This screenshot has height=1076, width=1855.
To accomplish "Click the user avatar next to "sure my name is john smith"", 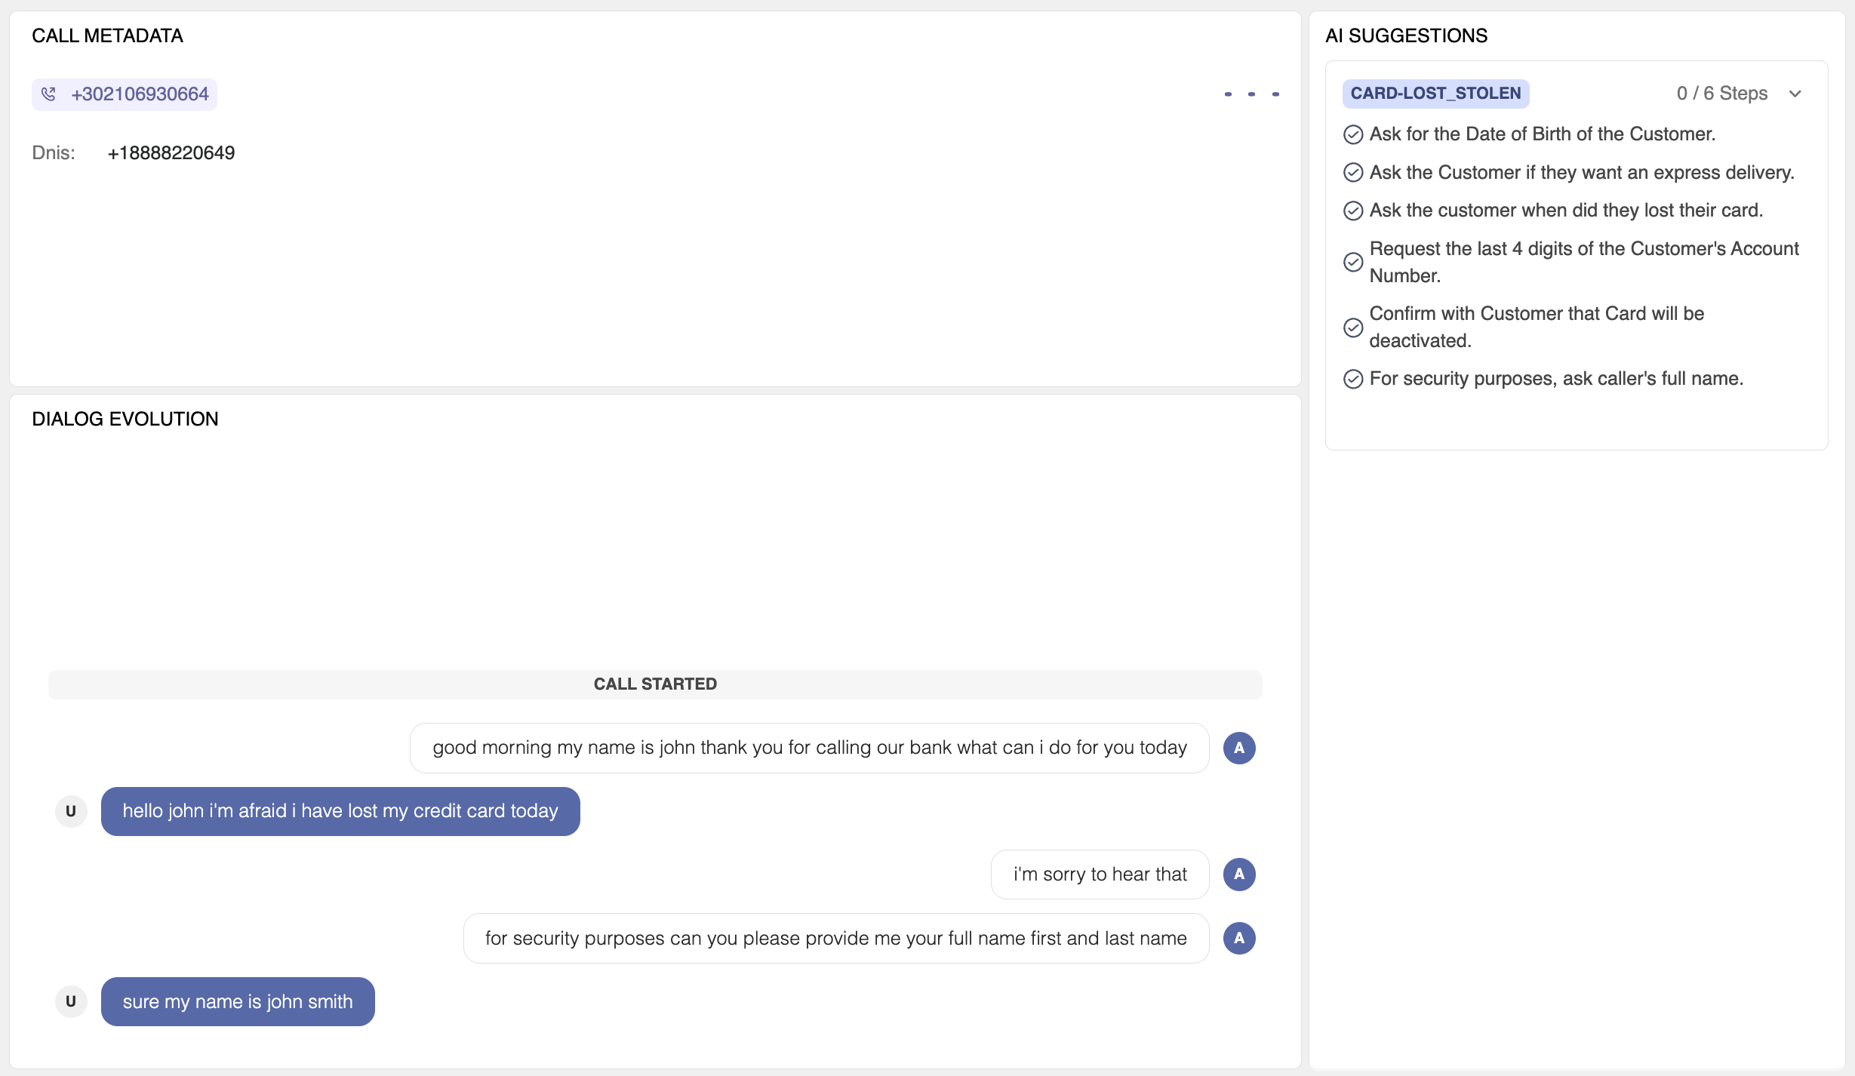I will pyautogui.click(x=71, y=1001).
